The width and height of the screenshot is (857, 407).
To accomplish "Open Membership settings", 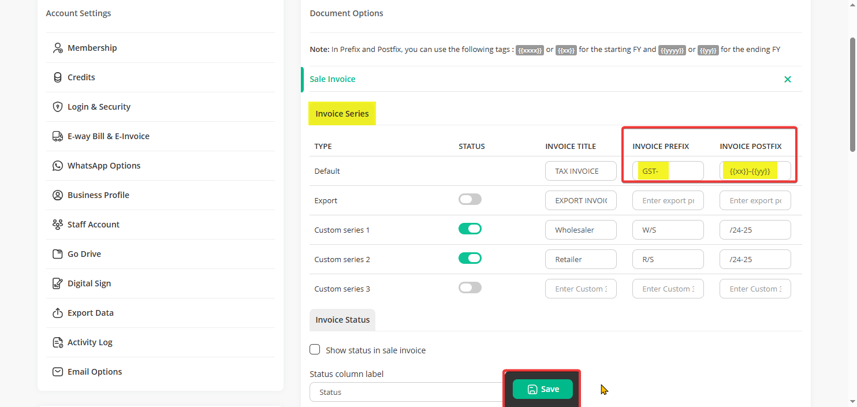I will coord(161,48).
